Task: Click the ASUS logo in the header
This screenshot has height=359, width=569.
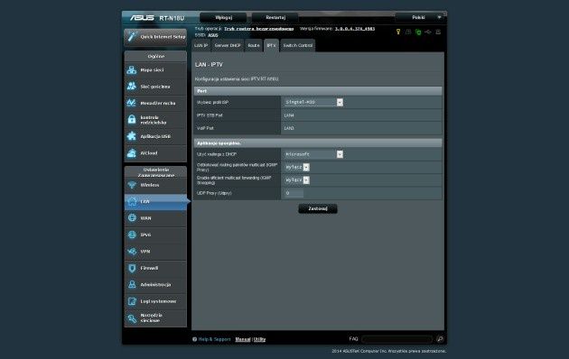Action: pyautogui.click(x=143, y=18)
